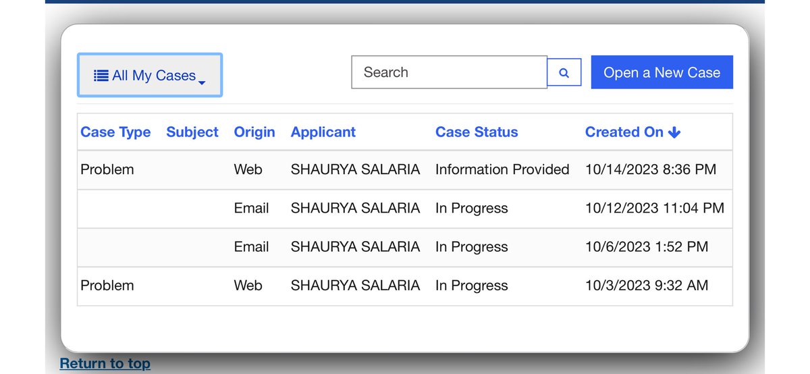Viewport: 810px width, 374px height.
Task: Click 'In Progress' in 10/12/2023 row
Action: click(x=472, y=208)
